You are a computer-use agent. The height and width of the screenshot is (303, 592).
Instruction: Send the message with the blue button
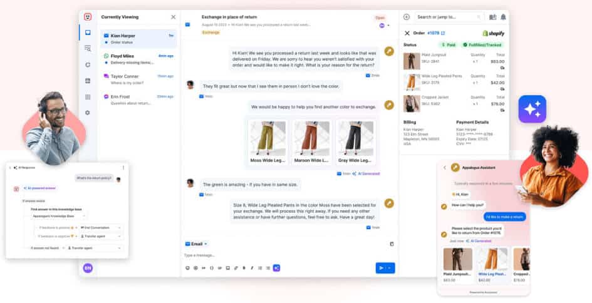pos(385,268)
